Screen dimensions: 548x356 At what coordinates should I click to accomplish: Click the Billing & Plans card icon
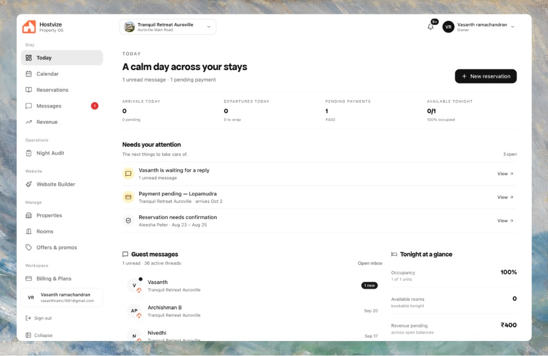[29, 279]
